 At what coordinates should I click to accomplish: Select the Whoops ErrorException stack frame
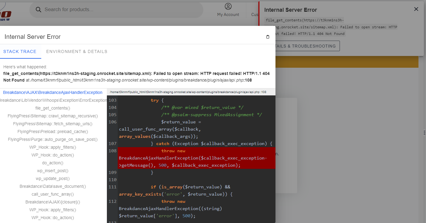tap(52, 100)
